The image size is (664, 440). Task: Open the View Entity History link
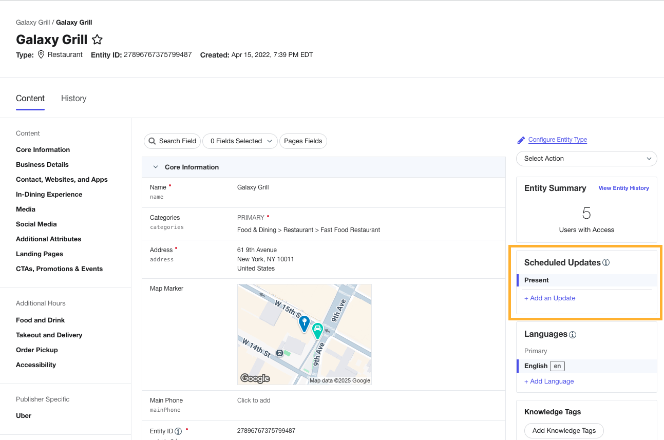point(623,188)
